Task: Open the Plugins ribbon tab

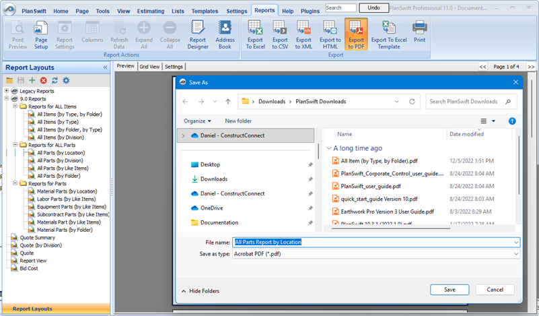Action: tap(310, 11)
